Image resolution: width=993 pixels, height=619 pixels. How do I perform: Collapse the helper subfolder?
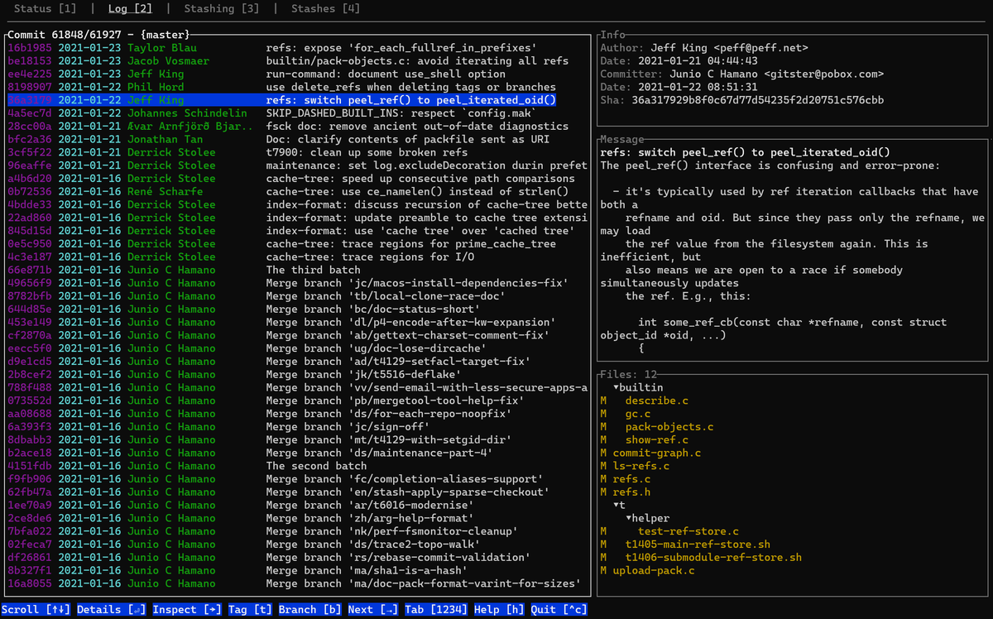[x=648, y=518]
